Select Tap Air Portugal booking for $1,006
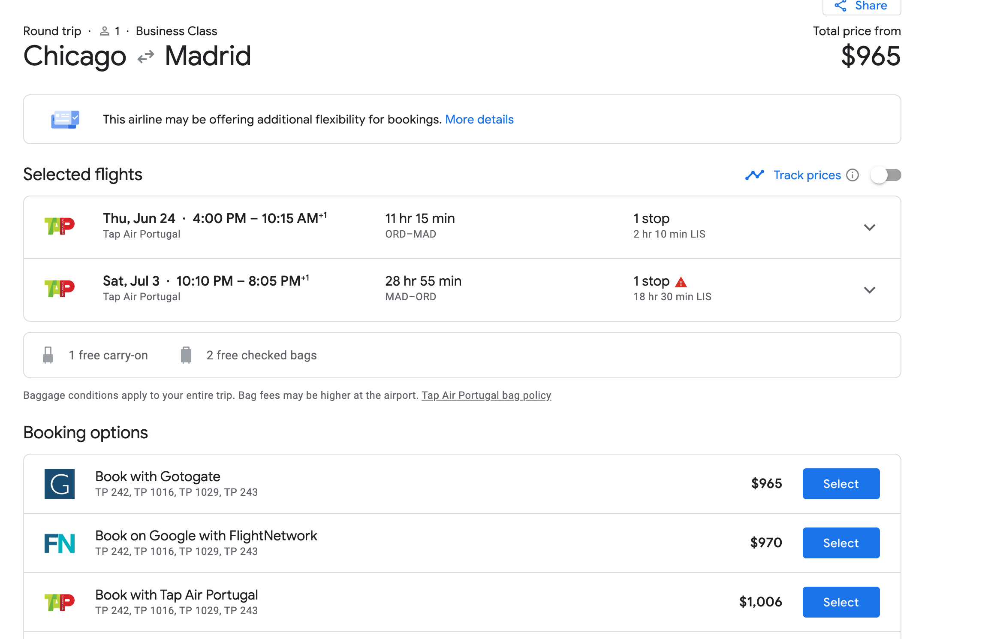Screen dimensions: 982x639 coord(841,602)
